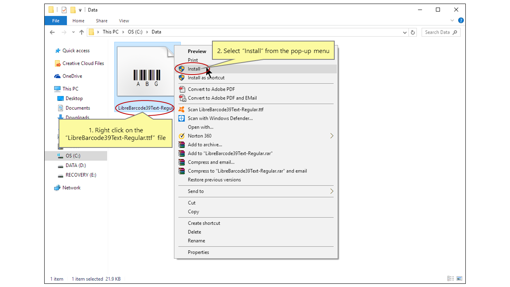The image size is (510, 287).
Task: Select the Norton 360 scan icon
Action: (x=181, y=136)
